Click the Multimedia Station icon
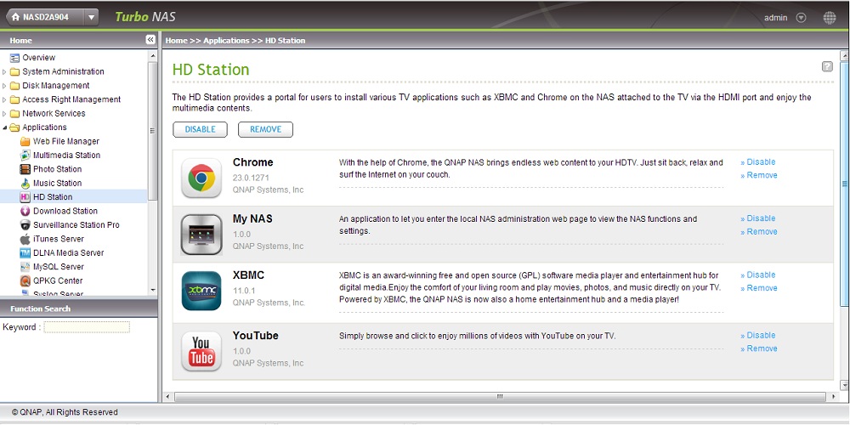Viewport: 850px width, 425px height. coord(25,156)
